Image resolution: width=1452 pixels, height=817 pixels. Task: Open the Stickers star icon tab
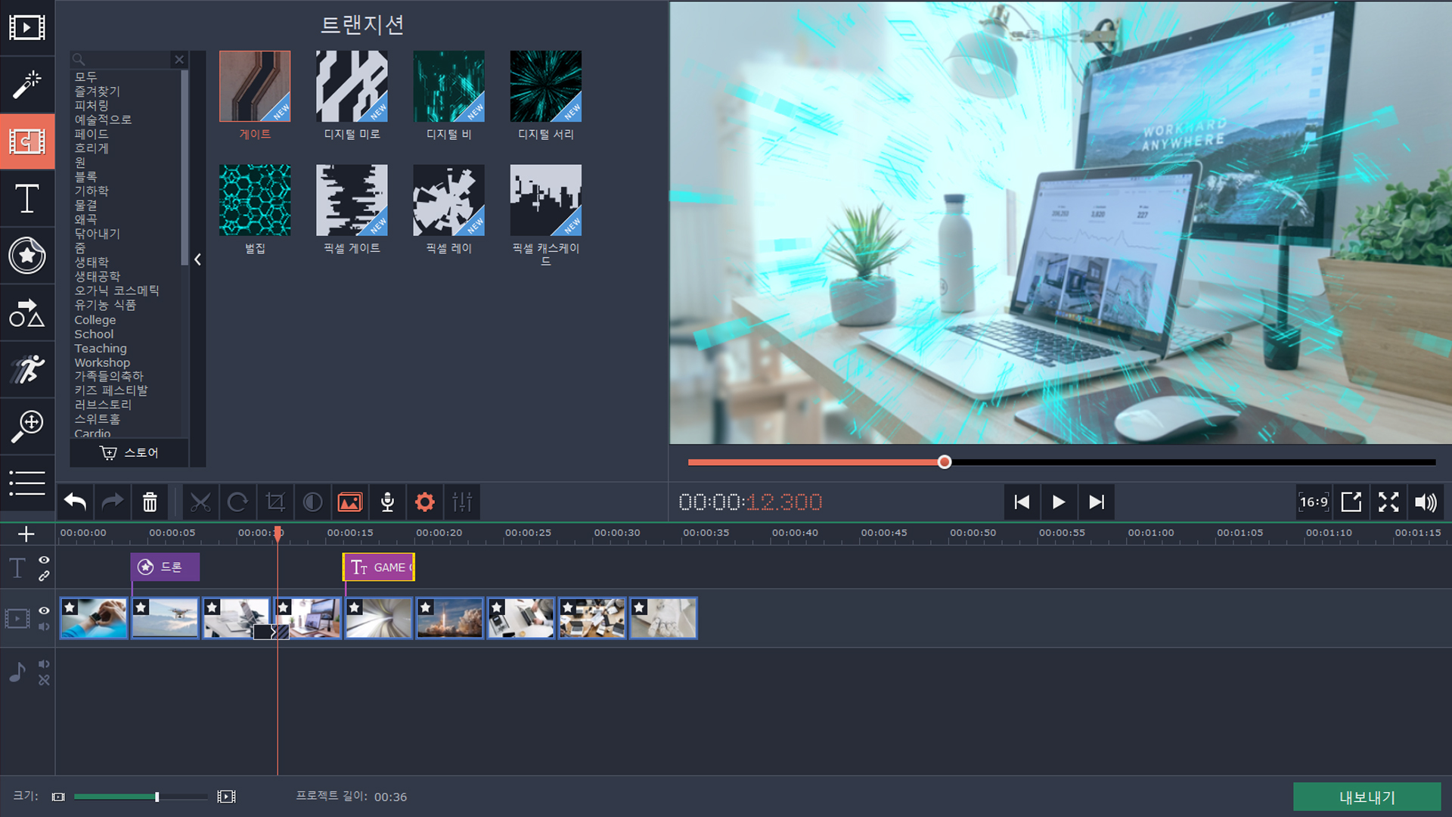(x=27, y=256)
